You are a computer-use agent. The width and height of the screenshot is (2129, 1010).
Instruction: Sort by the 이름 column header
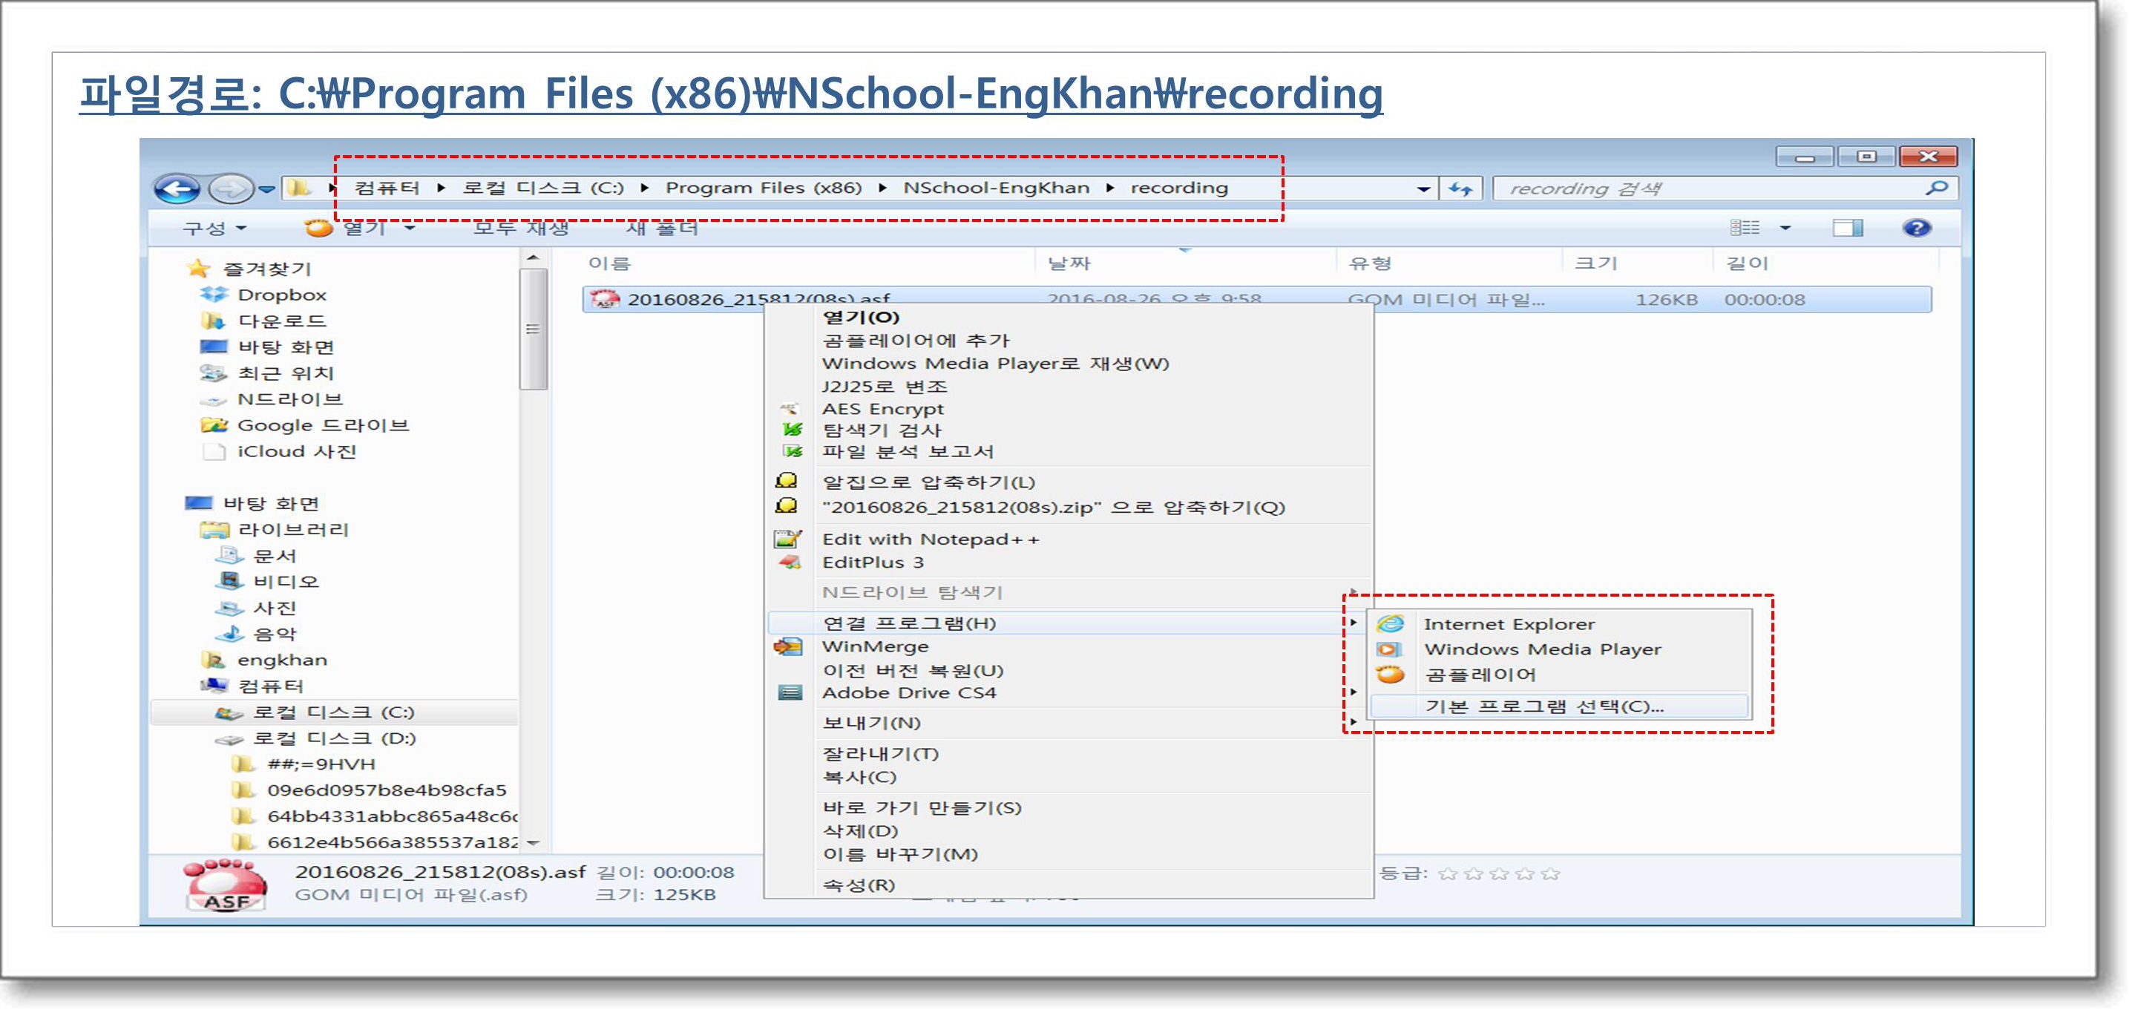[x=609, y=263]
